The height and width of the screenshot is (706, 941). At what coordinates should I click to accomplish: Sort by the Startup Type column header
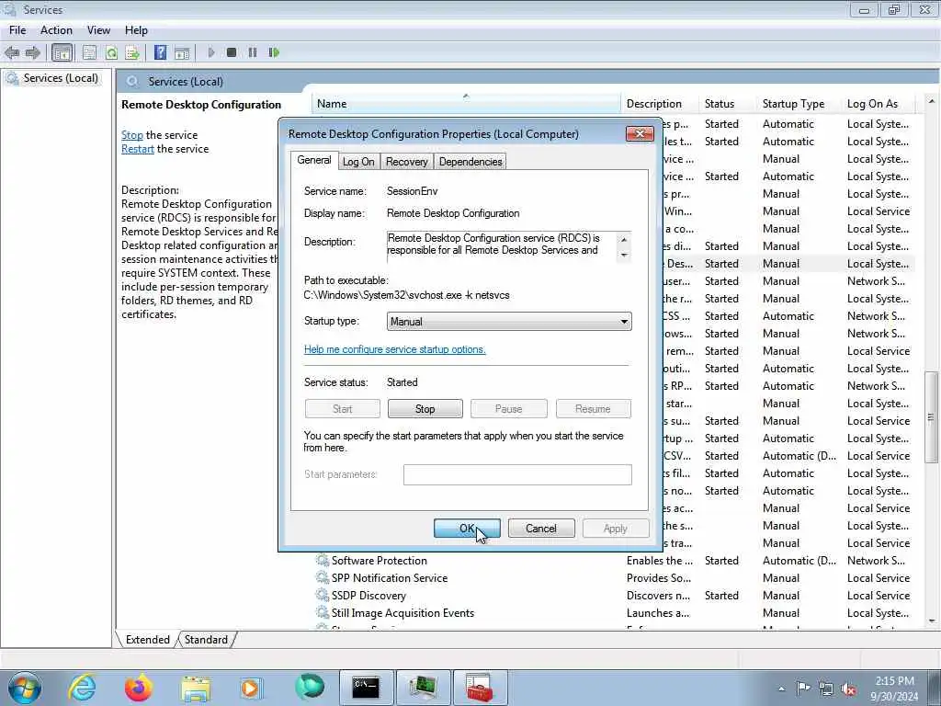click(x=799, y=104)
